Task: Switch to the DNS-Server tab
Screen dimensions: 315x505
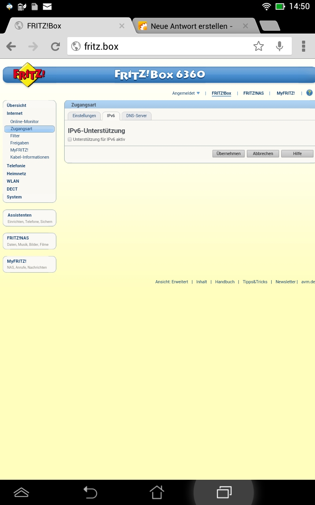Action: point(136,116)
